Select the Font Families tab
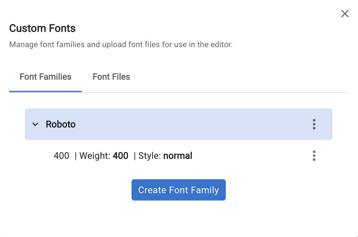The height and width of the screenshot is (237, 358). [45, 77]
